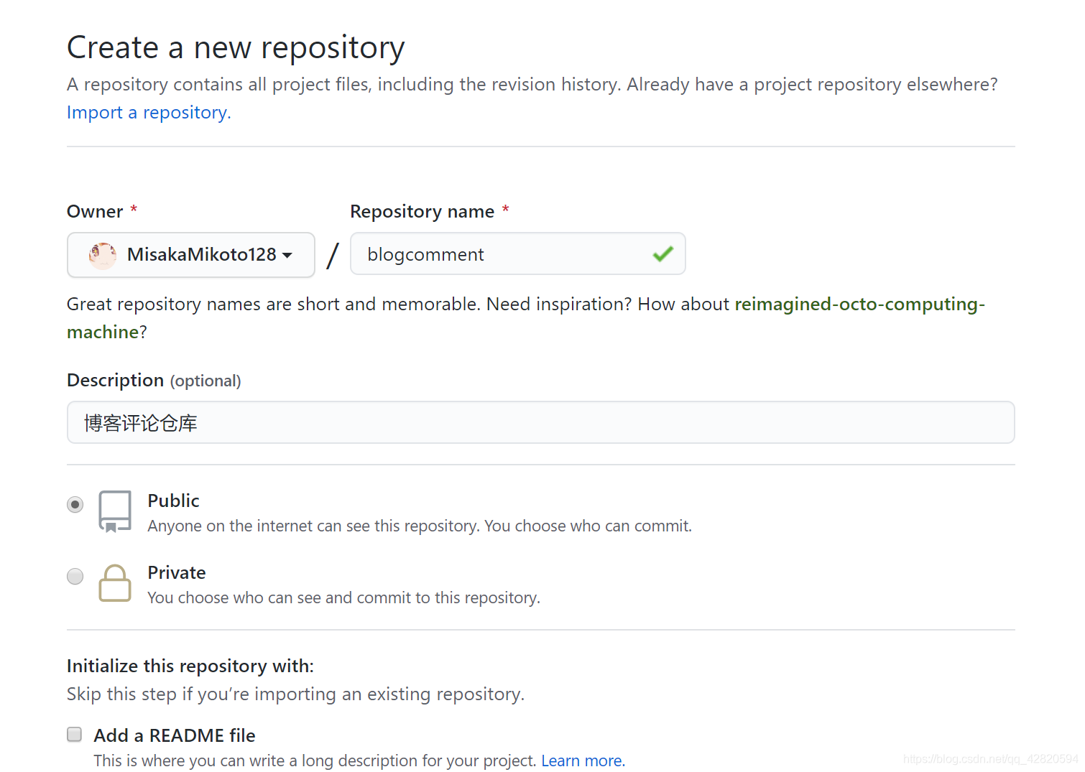Click the Public repository book icon
The image size is (1085, 772).
click(115, 511)
